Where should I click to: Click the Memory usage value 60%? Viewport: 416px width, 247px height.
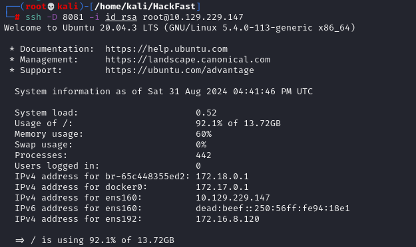coord(204,134)
